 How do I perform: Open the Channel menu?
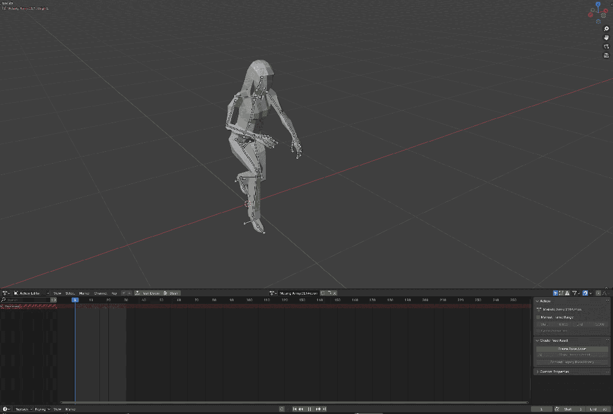(100, 293)
